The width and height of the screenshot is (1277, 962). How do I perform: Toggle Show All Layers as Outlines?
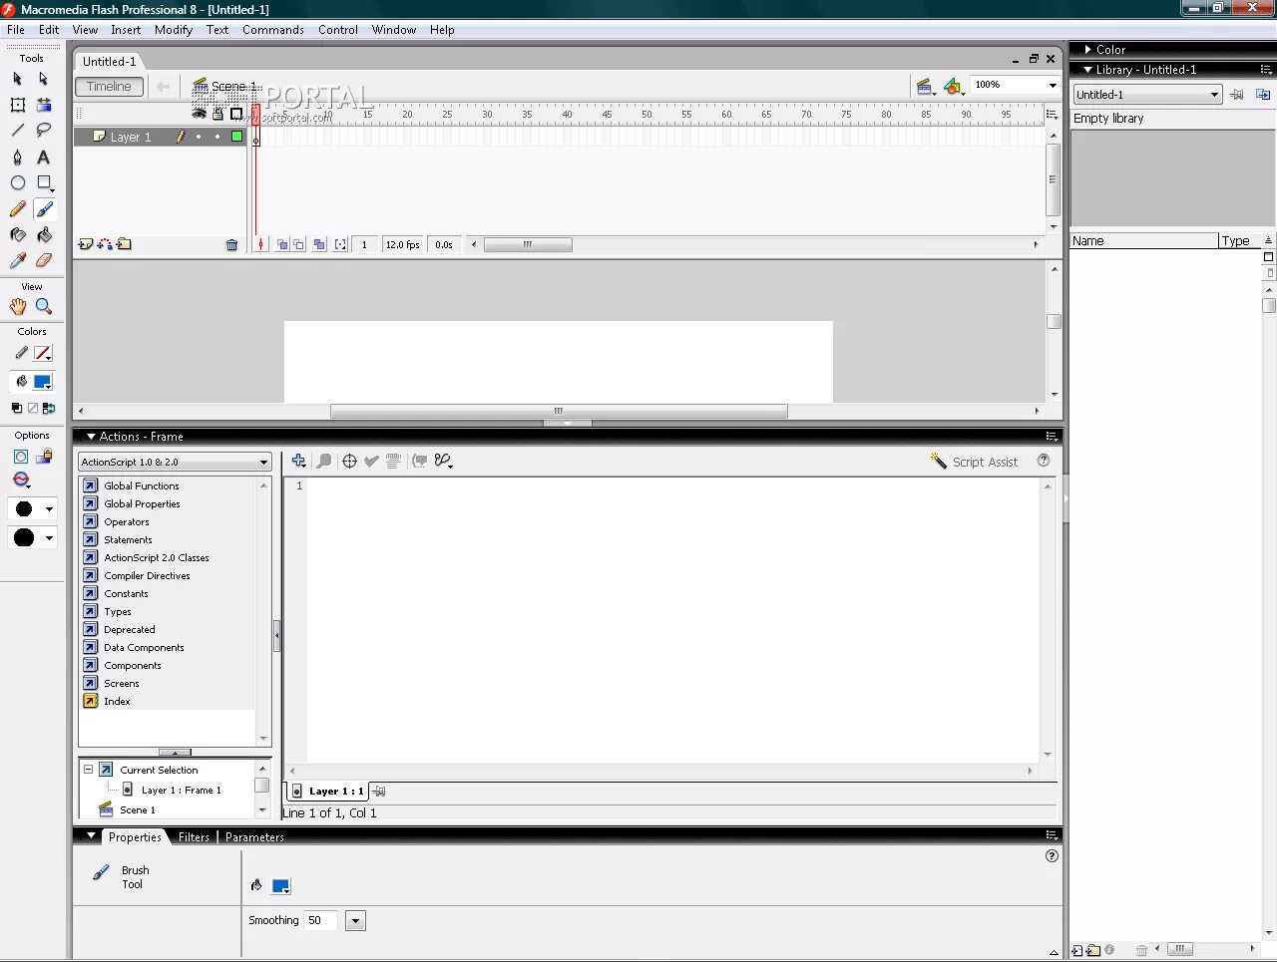point(236,114)
